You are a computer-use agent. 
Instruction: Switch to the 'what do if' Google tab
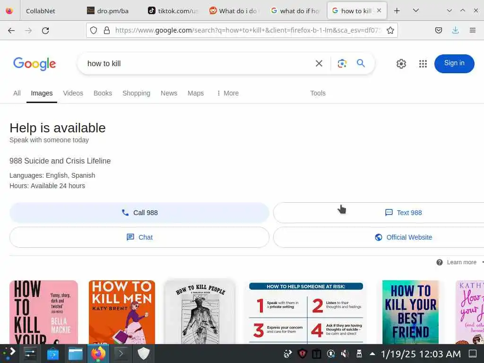(x=295, y=11)
